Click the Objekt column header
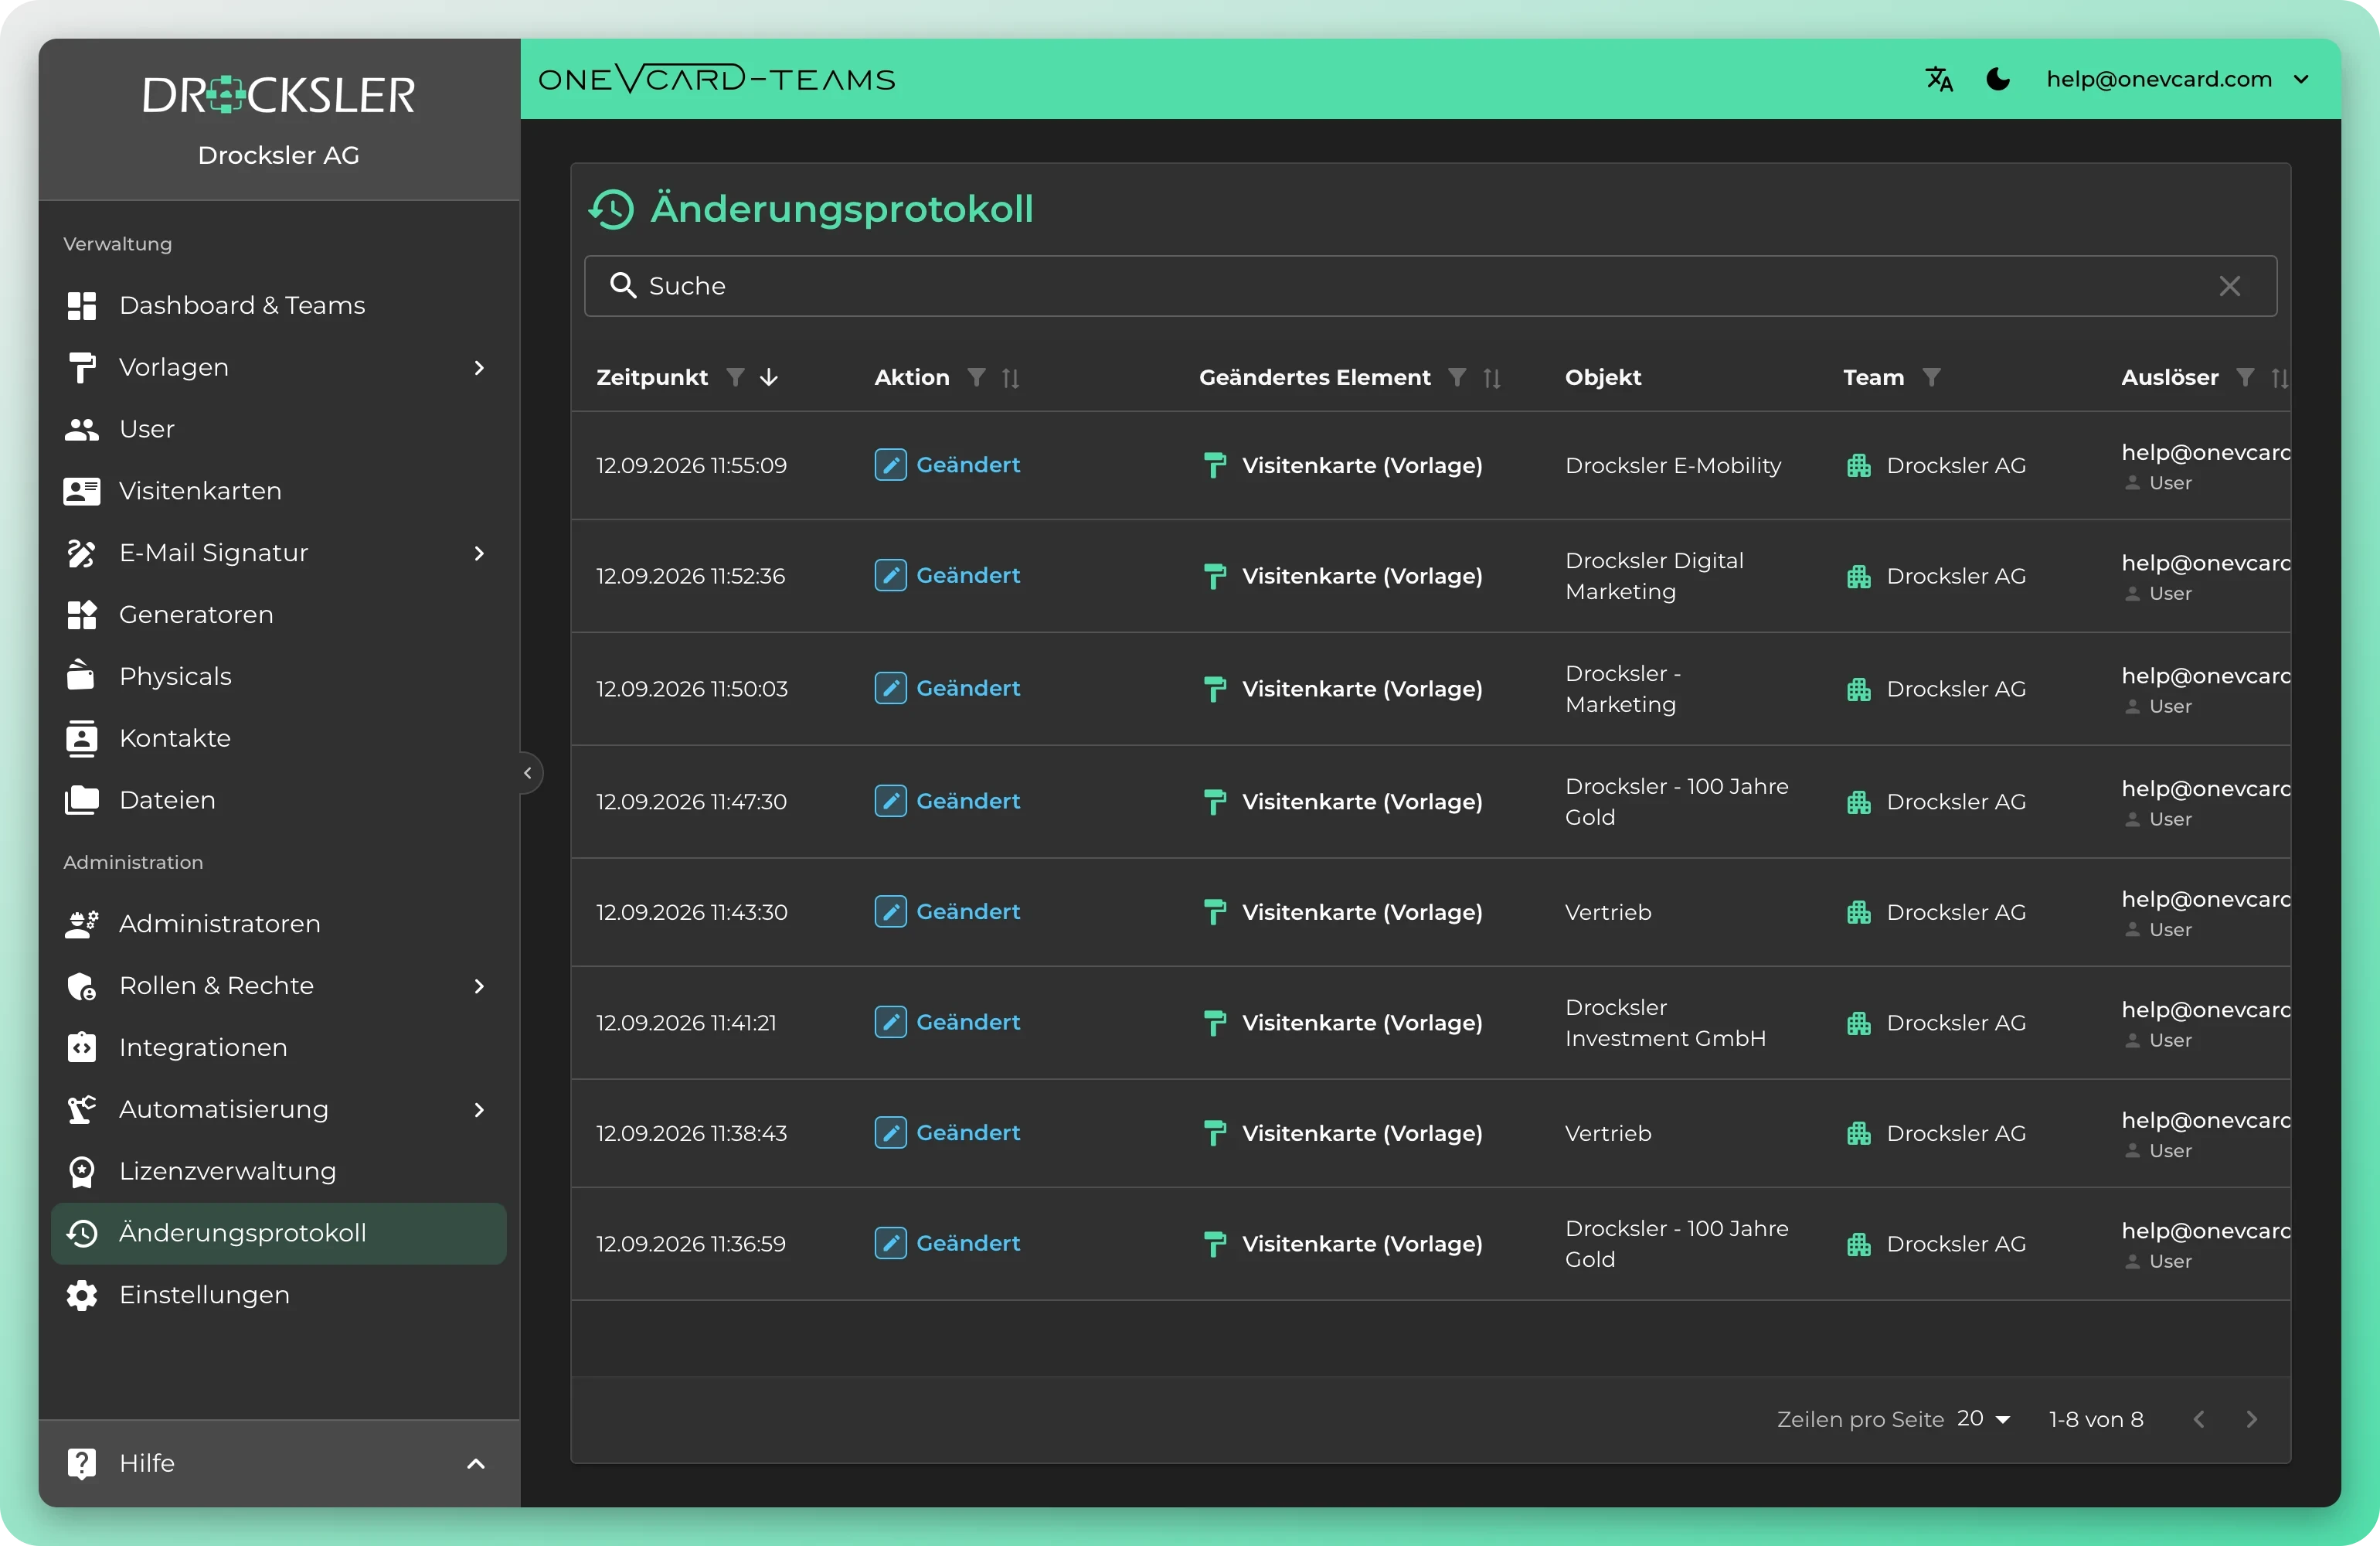Viewport: 2380px width, 1546px height. [x=1603, y=377]
